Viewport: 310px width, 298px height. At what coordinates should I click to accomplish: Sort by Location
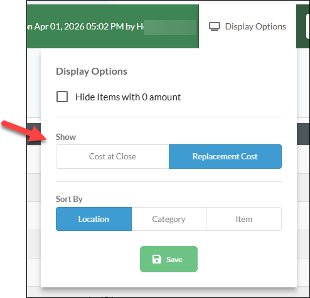(x=94, y=219)
